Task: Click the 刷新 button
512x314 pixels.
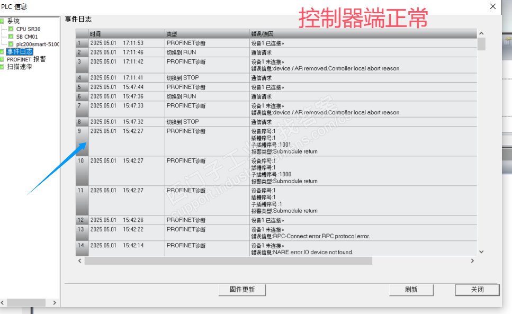Action: point(411,290)
